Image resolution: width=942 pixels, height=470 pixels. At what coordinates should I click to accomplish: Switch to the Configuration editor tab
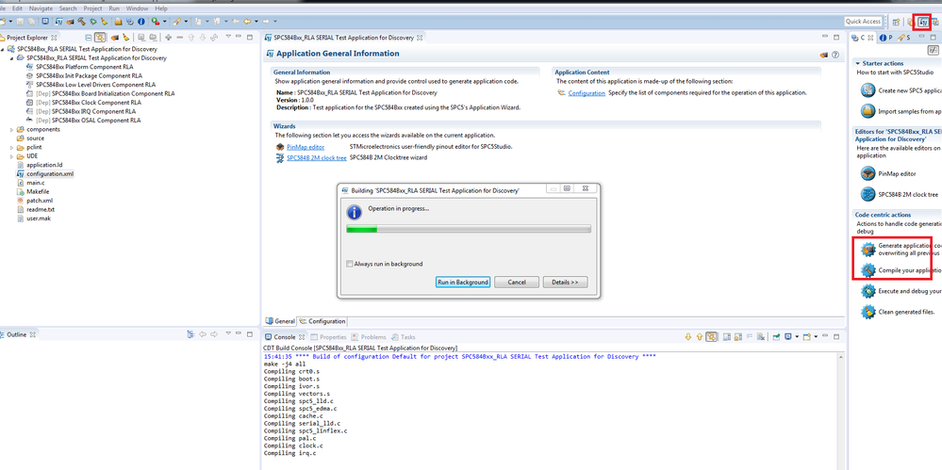click(322, 321)
